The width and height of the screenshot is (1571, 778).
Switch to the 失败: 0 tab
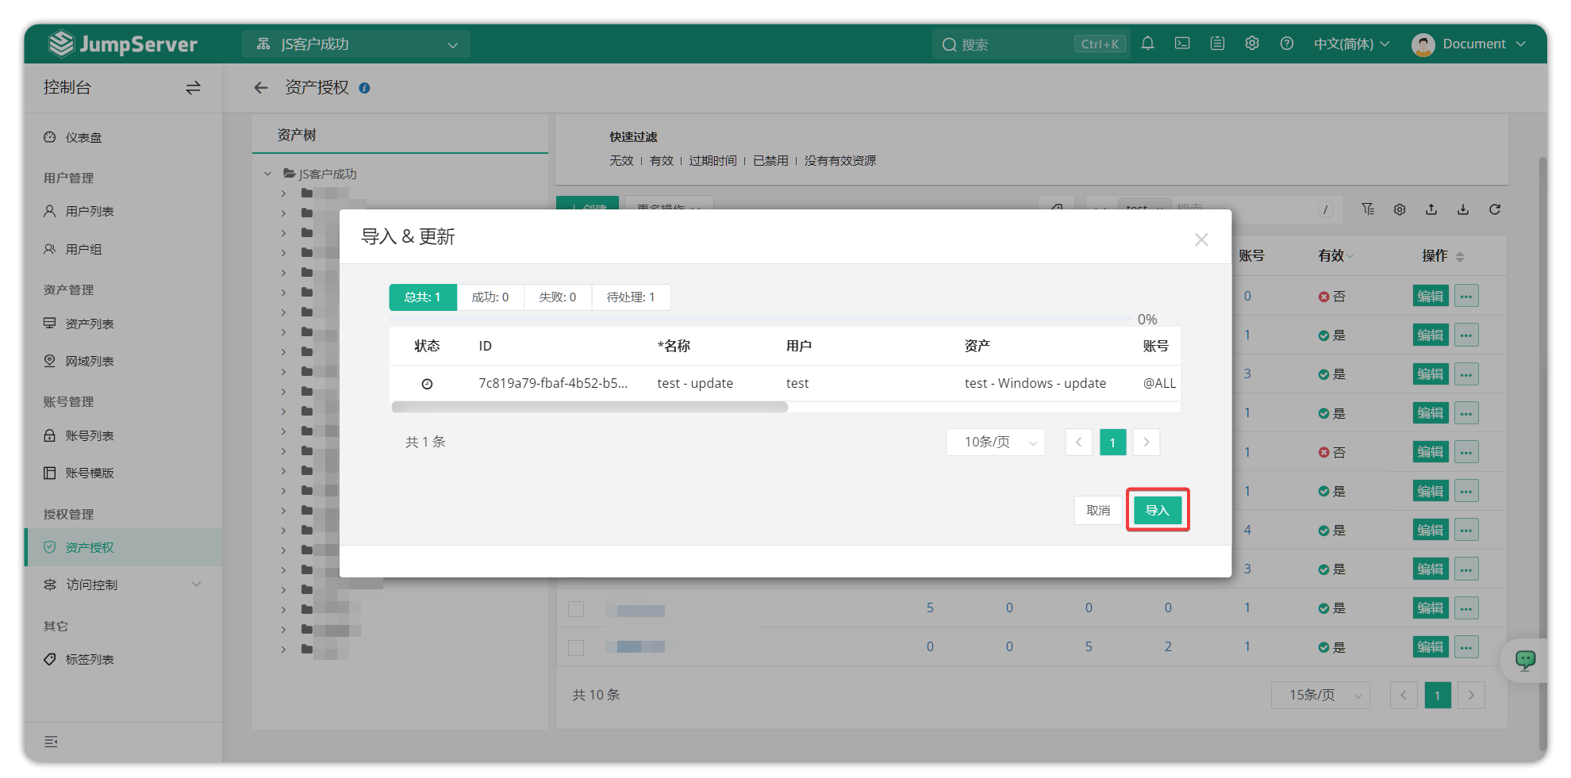(557, 297)
